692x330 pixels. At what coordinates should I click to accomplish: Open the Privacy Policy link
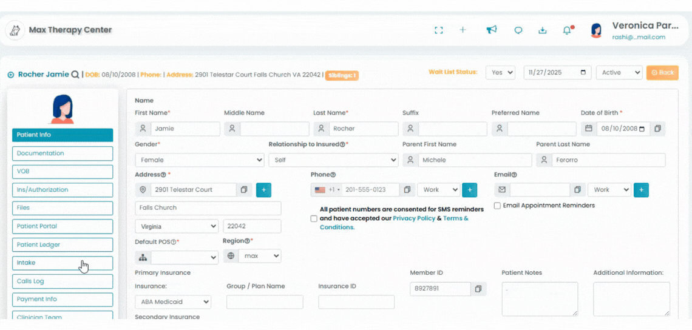(x=414, y=218)
